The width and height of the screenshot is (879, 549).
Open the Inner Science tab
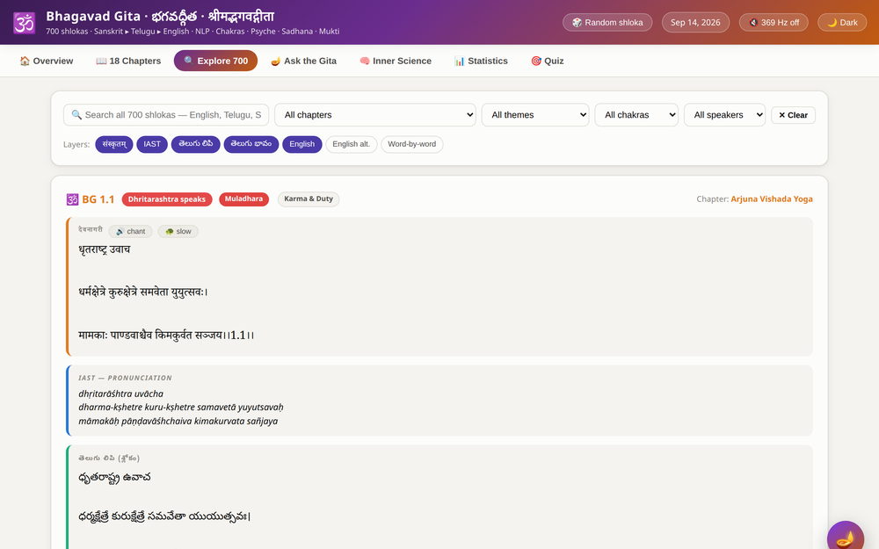tap(396, 61)
